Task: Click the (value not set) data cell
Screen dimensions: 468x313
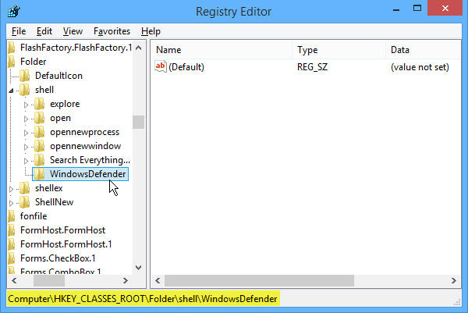Action: point(420,67)
